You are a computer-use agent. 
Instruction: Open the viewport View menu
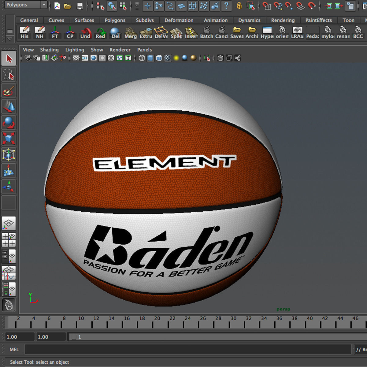point(28,50)
